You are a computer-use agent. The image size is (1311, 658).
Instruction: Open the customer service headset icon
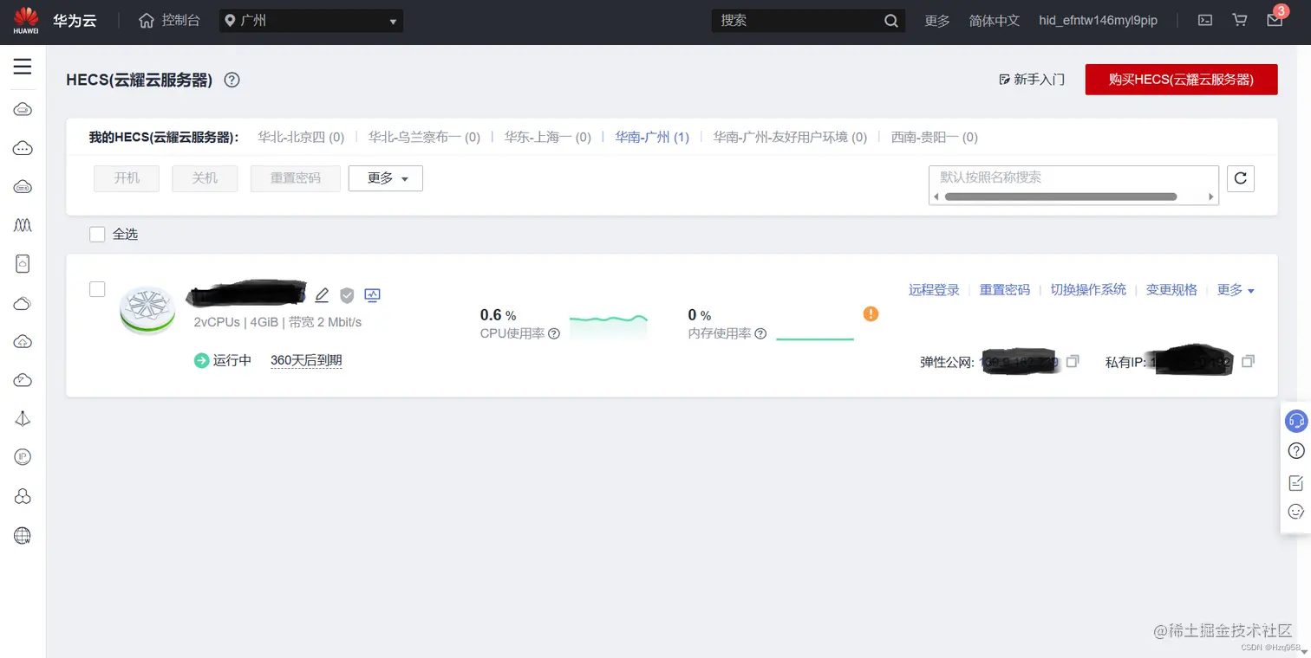[1296, 421]
